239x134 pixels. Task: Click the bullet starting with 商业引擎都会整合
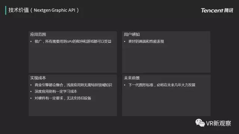(x=73, y=85)
